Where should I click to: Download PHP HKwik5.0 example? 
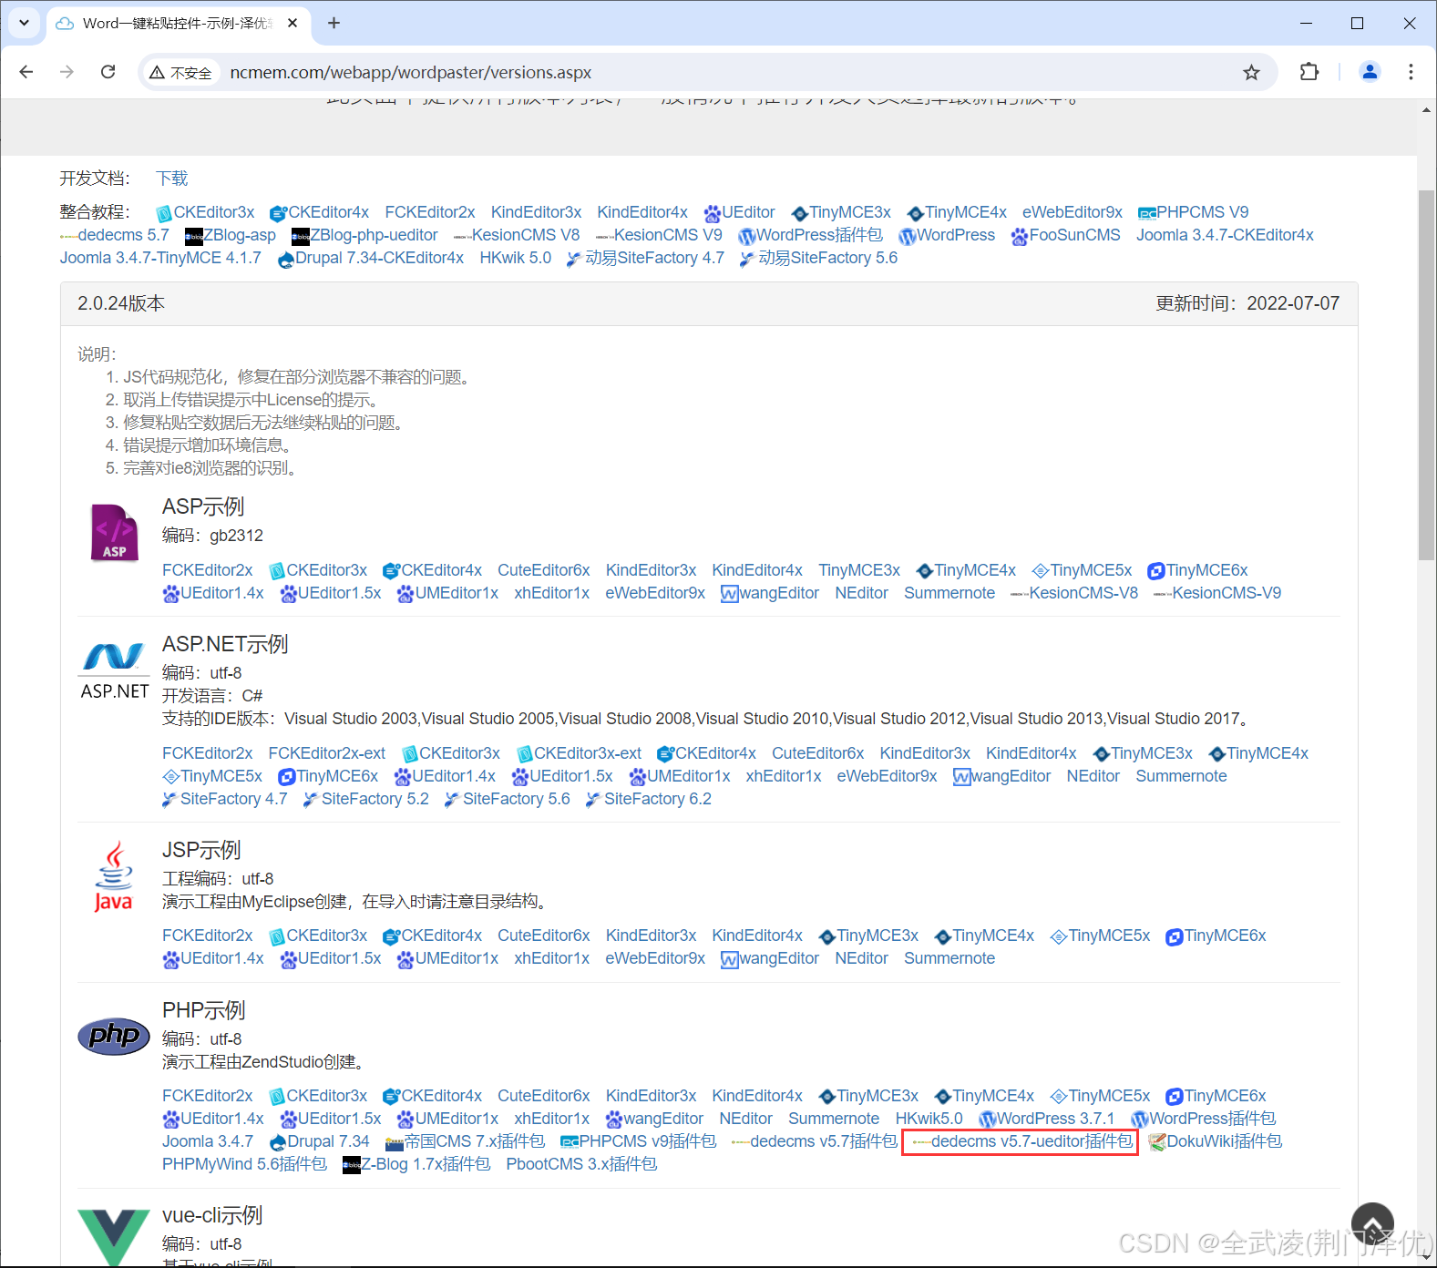(929, 1119)
